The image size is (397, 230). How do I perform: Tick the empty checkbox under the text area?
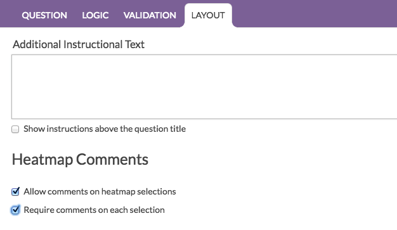coord(15,129)
